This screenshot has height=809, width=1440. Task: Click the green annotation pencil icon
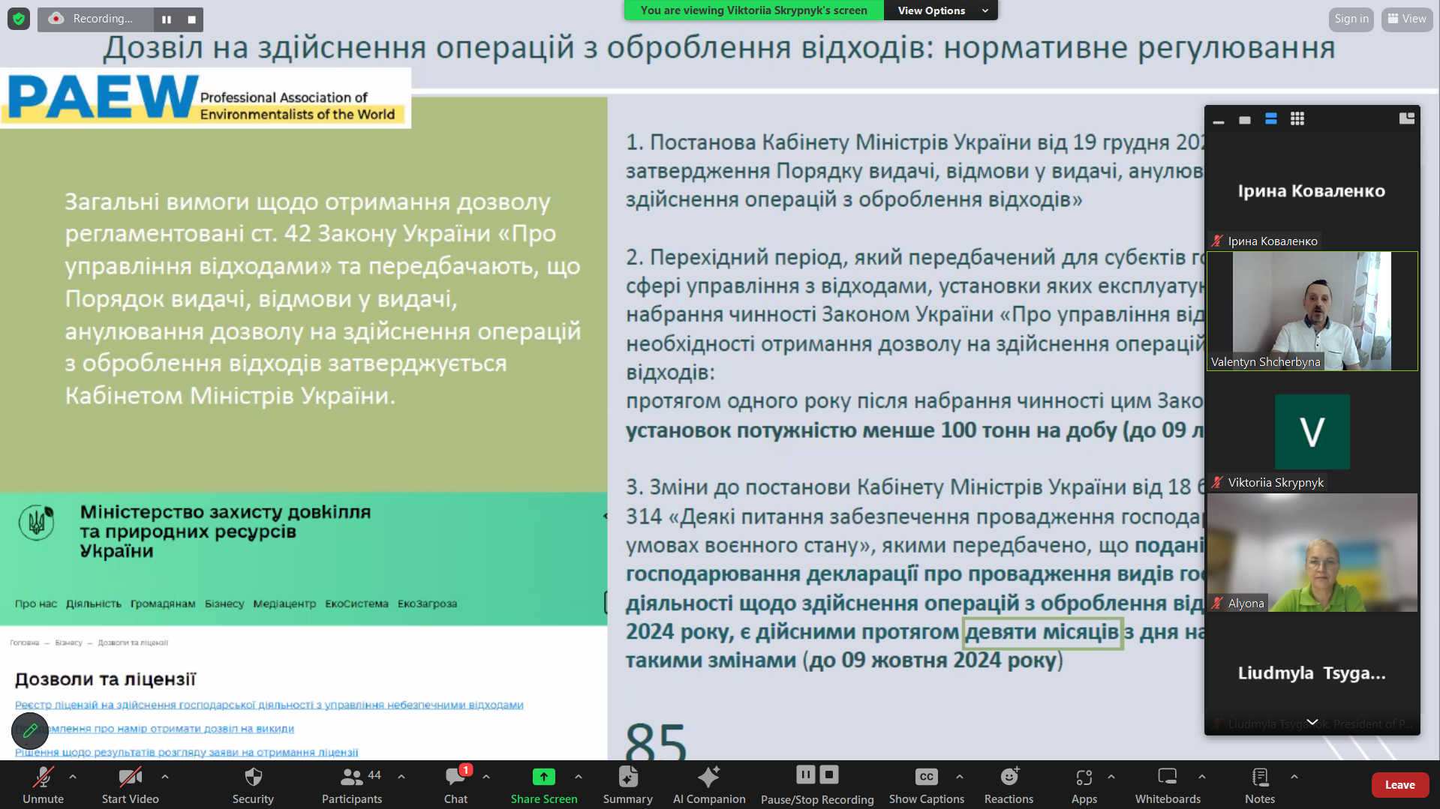30,730
